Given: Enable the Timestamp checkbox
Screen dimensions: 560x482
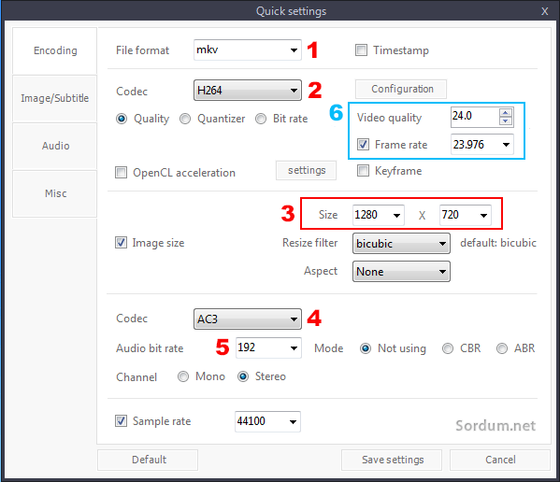Looking at the screenshot, I should point(361,50).
